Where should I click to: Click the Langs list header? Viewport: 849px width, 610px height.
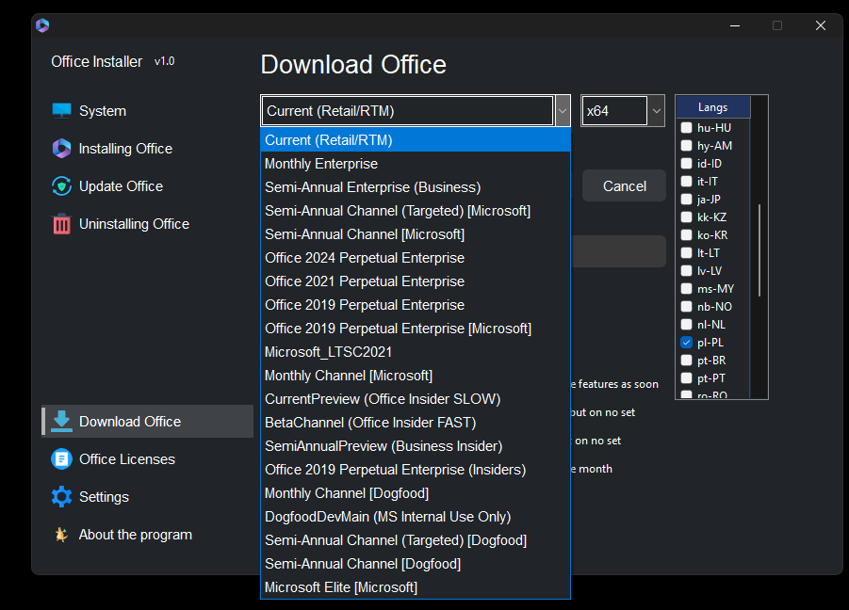tap(713, 107)
